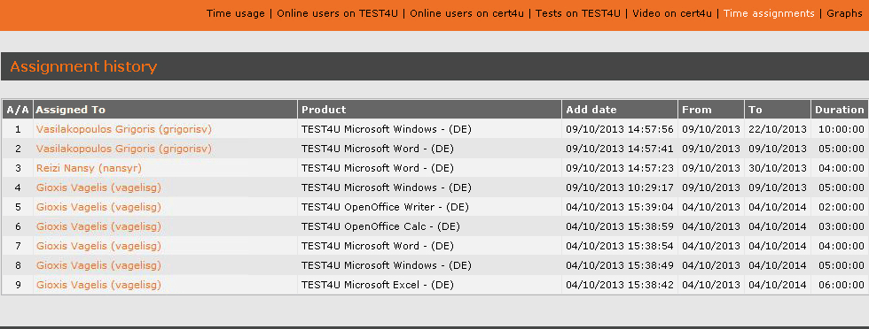The width and height of the screenshot is (869, 329).
Task: Select TEST4U Microsoft Windows product in row 8
Action: (x=387, y=265)
